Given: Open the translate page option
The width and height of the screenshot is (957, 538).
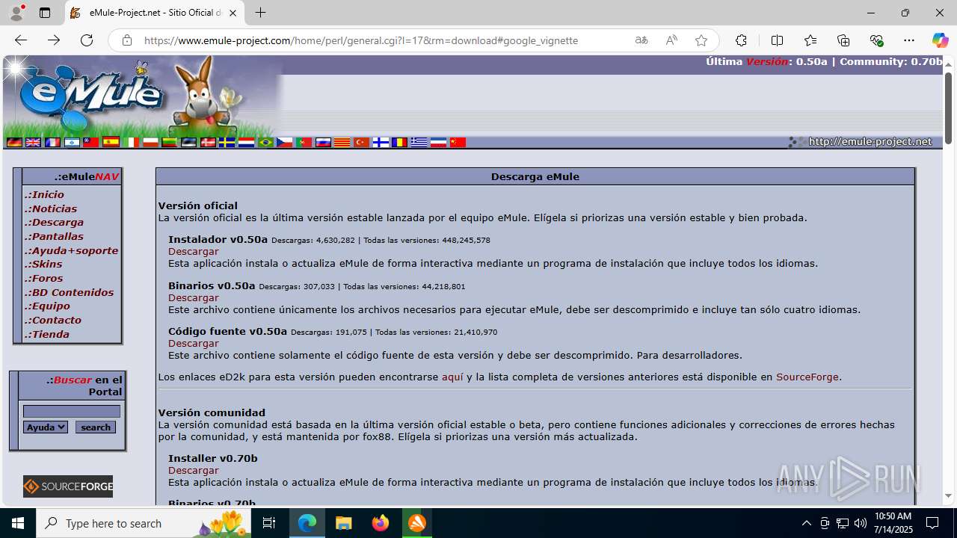Looking at the screenshot, I should point(641,40).
